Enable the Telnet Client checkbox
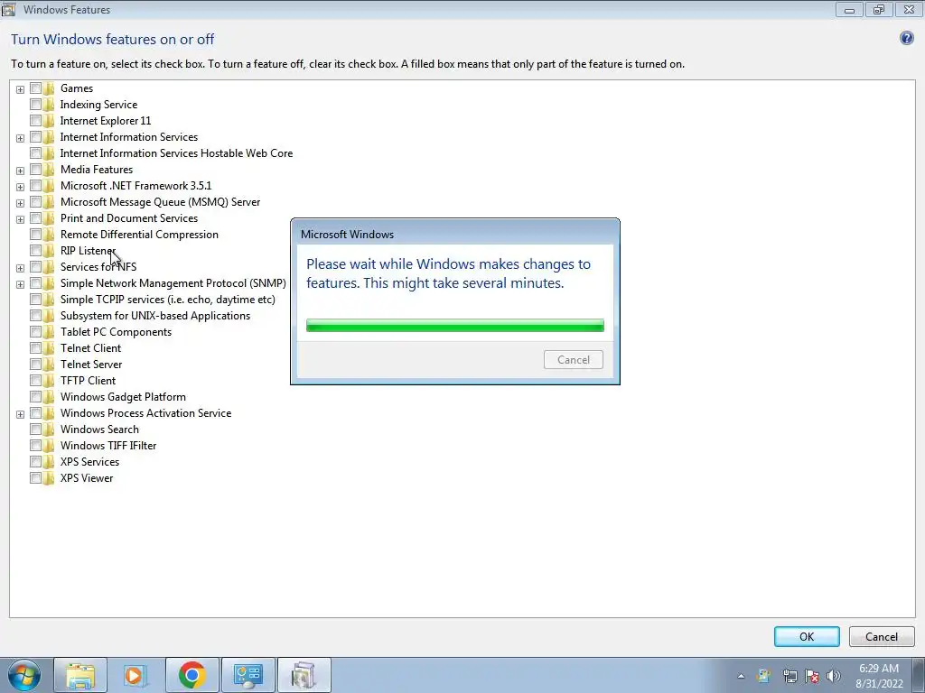This screenshot has height=693, width=925. click(x=35, y=348)
